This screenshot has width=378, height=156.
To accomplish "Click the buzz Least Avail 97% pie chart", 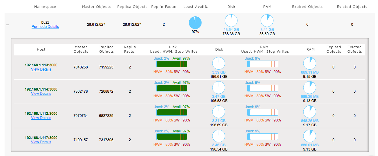I will tap(195, 23).
